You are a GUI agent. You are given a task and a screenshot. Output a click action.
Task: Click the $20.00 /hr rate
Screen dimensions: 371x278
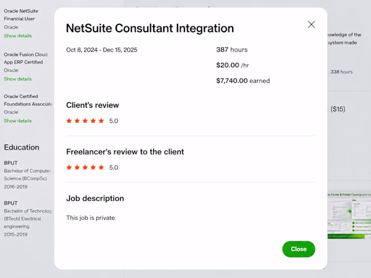[233, 65]
